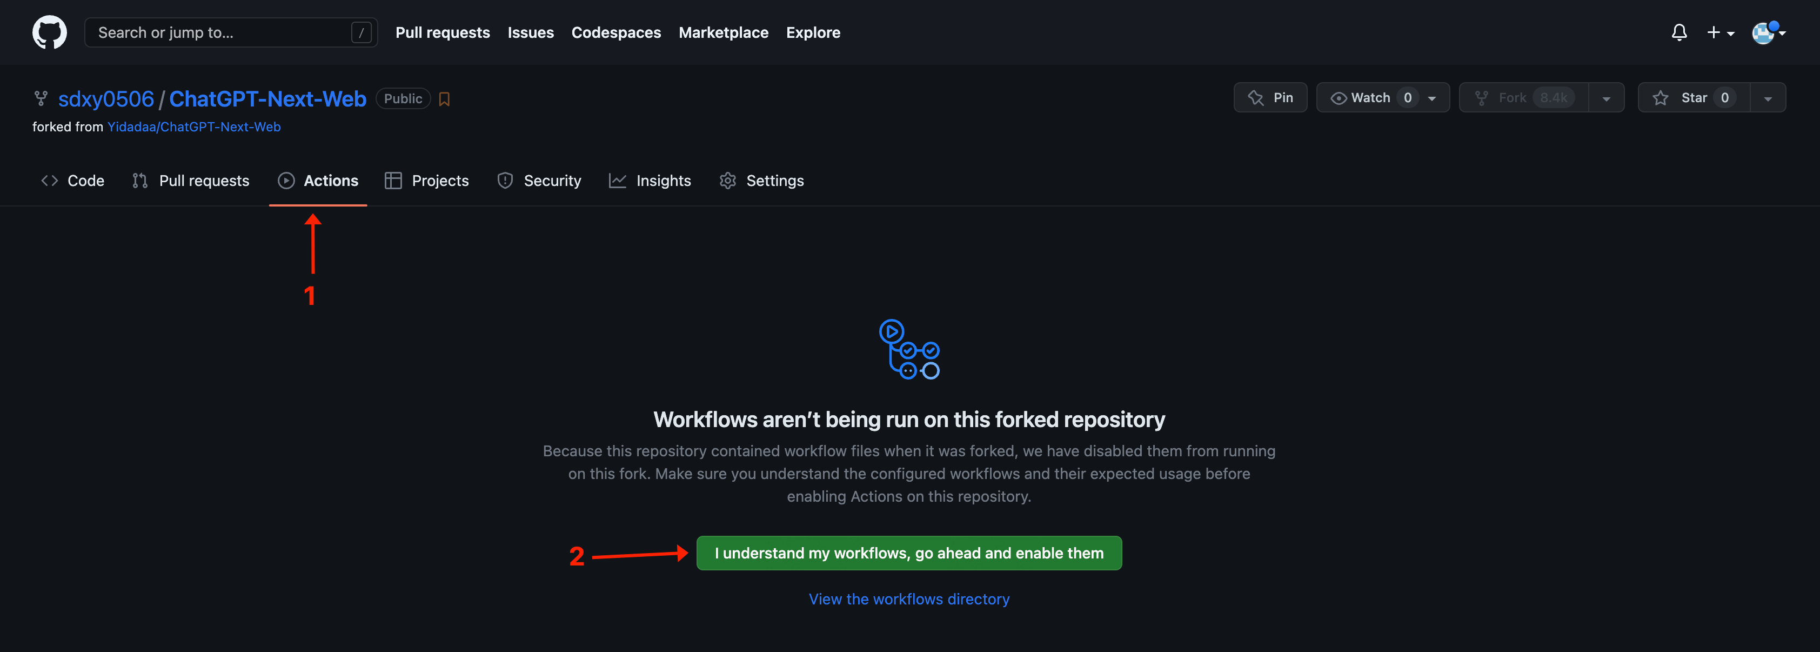Viewport: 1820px width, 652px height.
Task: Switch to the Code tab
Action: point(73,181)
